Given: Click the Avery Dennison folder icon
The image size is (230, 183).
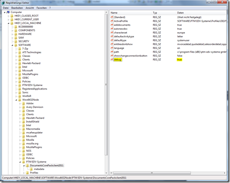Looking at the screenshot, I should (x=24, y=107).
